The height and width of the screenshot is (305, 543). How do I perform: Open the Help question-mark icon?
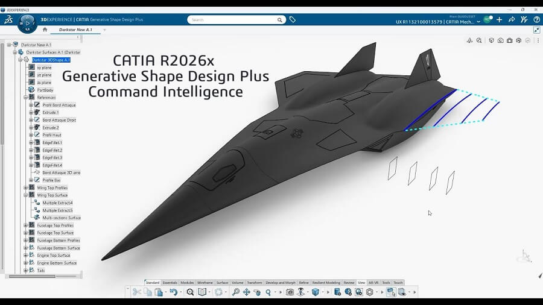[x=536, y=20]
